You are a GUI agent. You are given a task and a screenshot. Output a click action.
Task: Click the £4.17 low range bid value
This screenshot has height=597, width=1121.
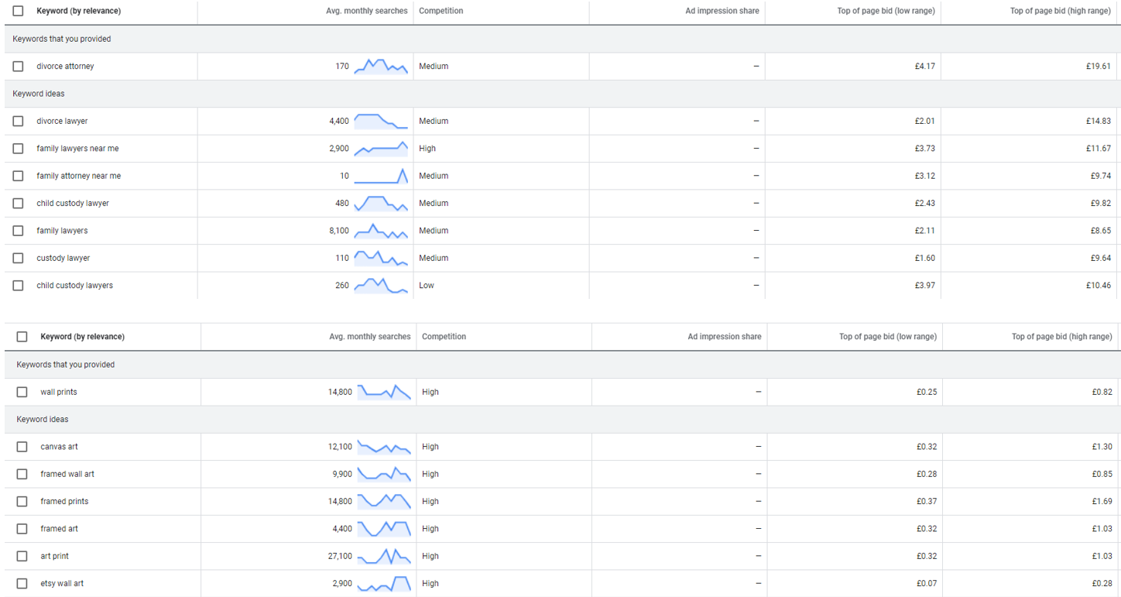tap(924, 67)
